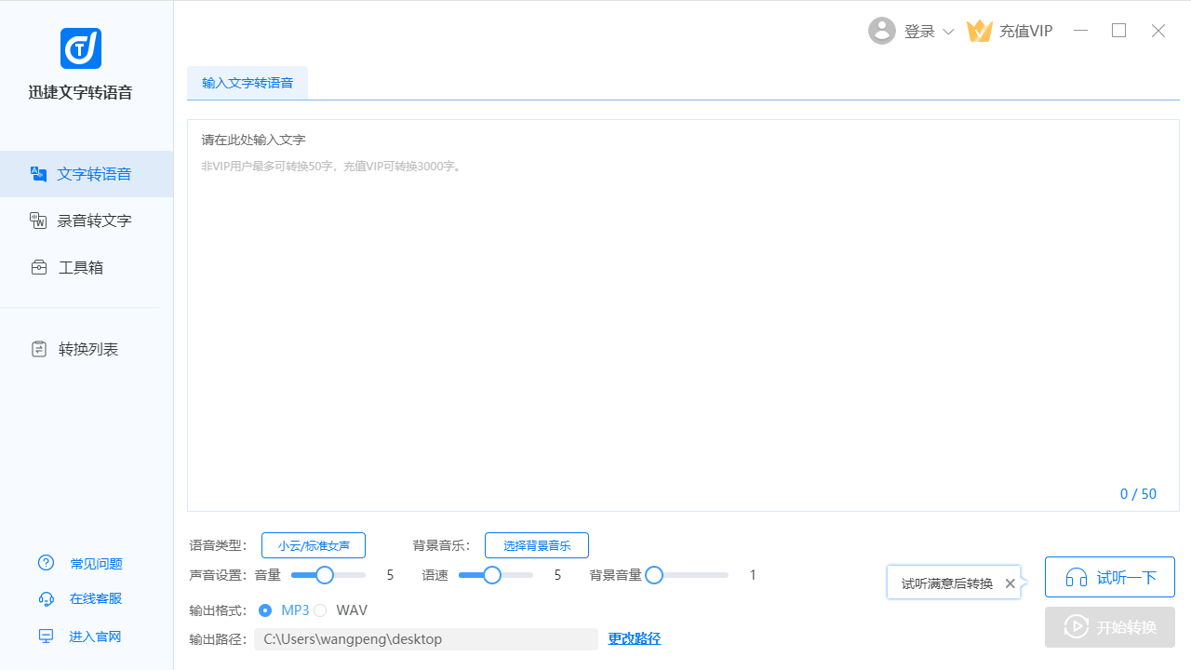
Task: Click the 更改路径 link
Action: (634, 639)
